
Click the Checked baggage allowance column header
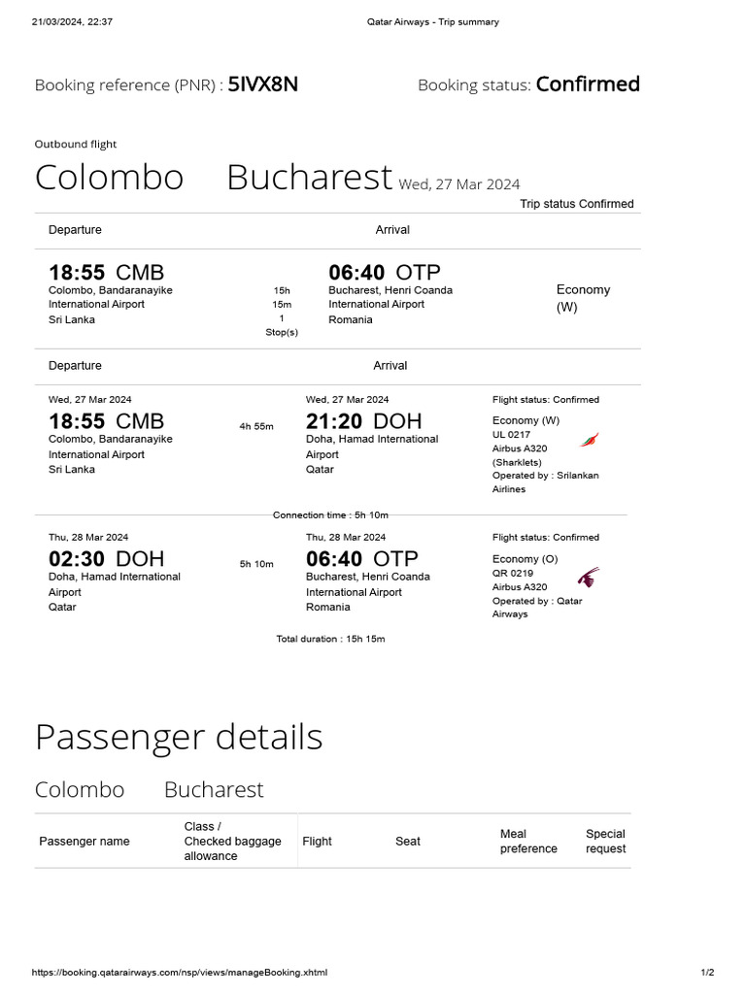[232, 842]
